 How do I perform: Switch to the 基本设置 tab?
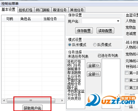pyautogui.click(x=9, y=9)
